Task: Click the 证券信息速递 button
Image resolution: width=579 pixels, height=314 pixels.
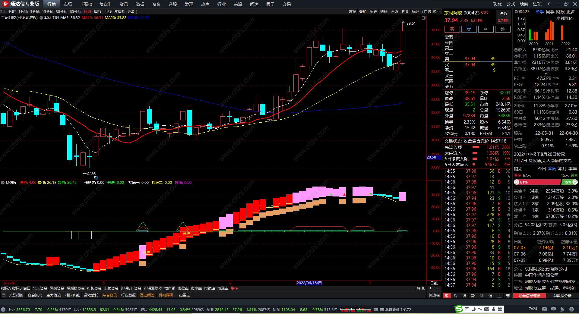Action: point(530,296)
